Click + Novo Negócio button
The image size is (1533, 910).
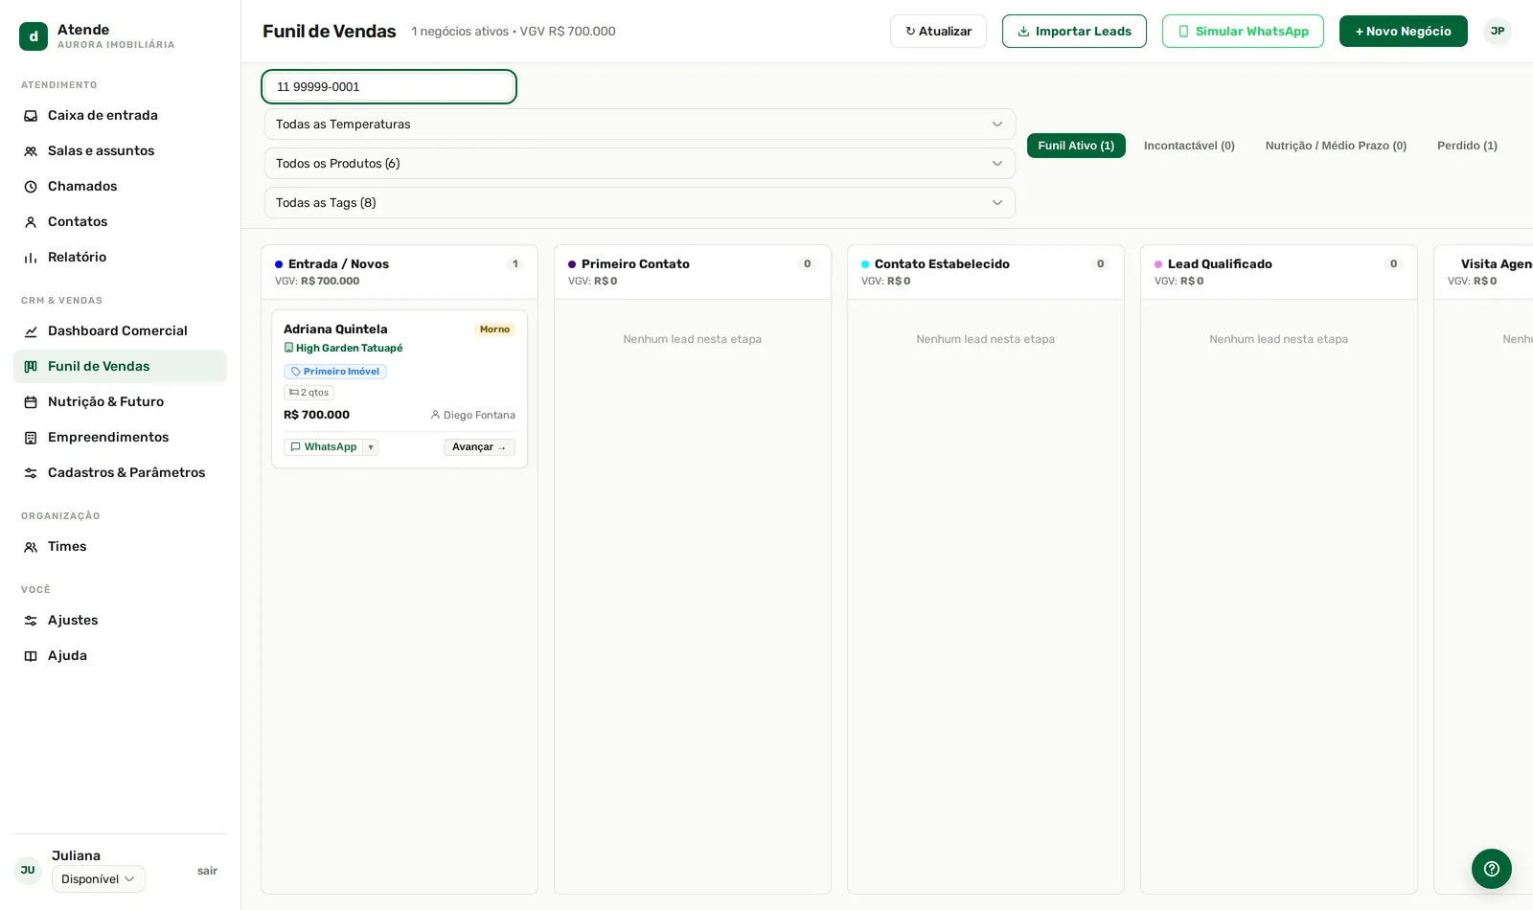[1403, 32]
